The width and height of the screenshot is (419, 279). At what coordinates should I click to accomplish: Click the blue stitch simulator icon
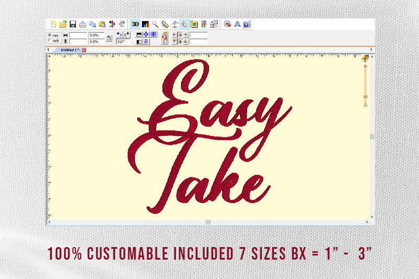[x=247, y=24]
